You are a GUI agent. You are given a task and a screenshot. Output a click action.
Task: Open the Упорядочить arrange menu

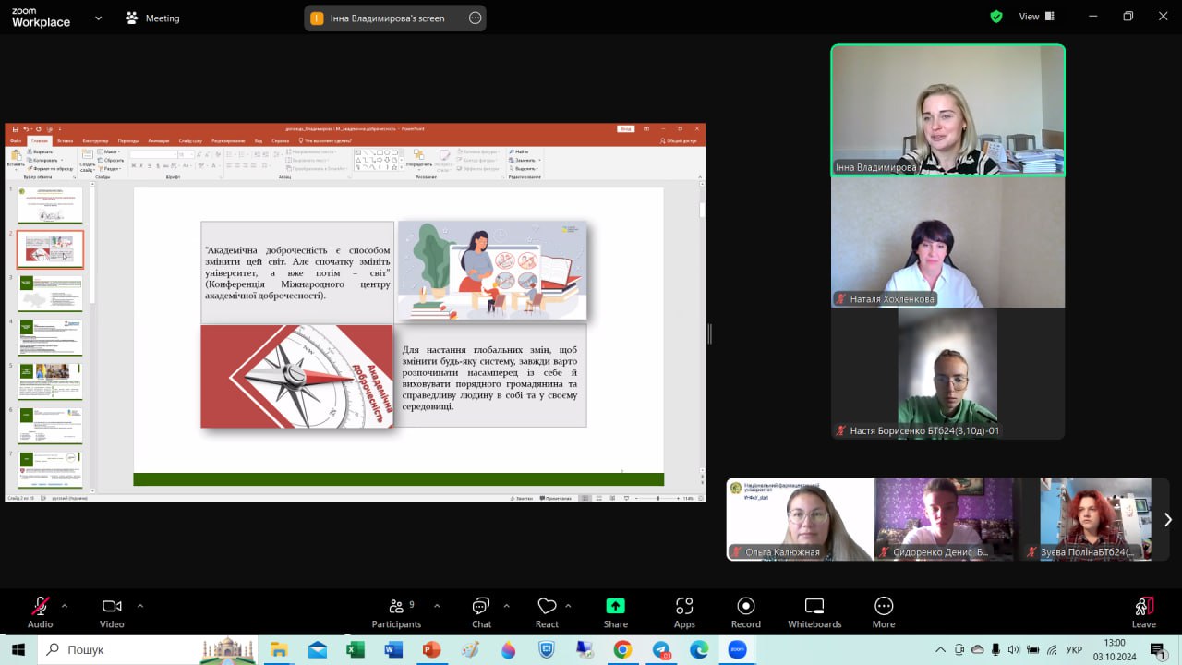(x=418, y=159)
